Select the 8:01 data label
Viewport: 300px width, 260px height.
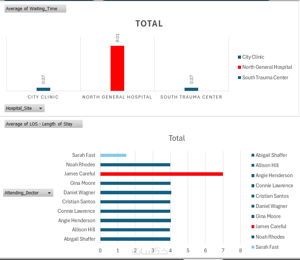(x=118, y=38)
